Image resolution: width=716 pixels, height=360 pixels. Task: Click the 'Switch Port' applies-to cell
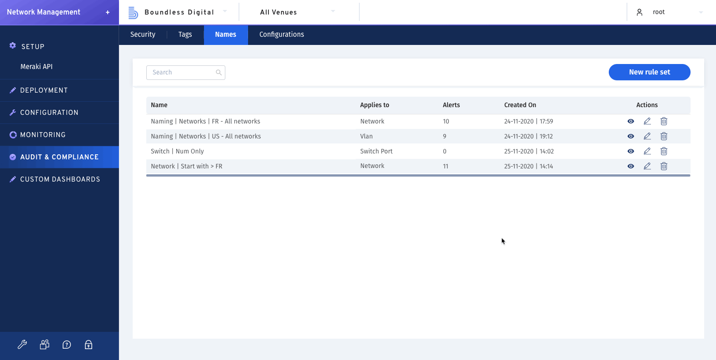[x=376, y=151]
